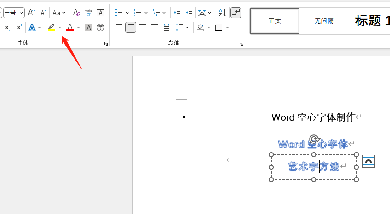Align text left
This screenshot has height=214, width=390.
click(x=118, y=27)
